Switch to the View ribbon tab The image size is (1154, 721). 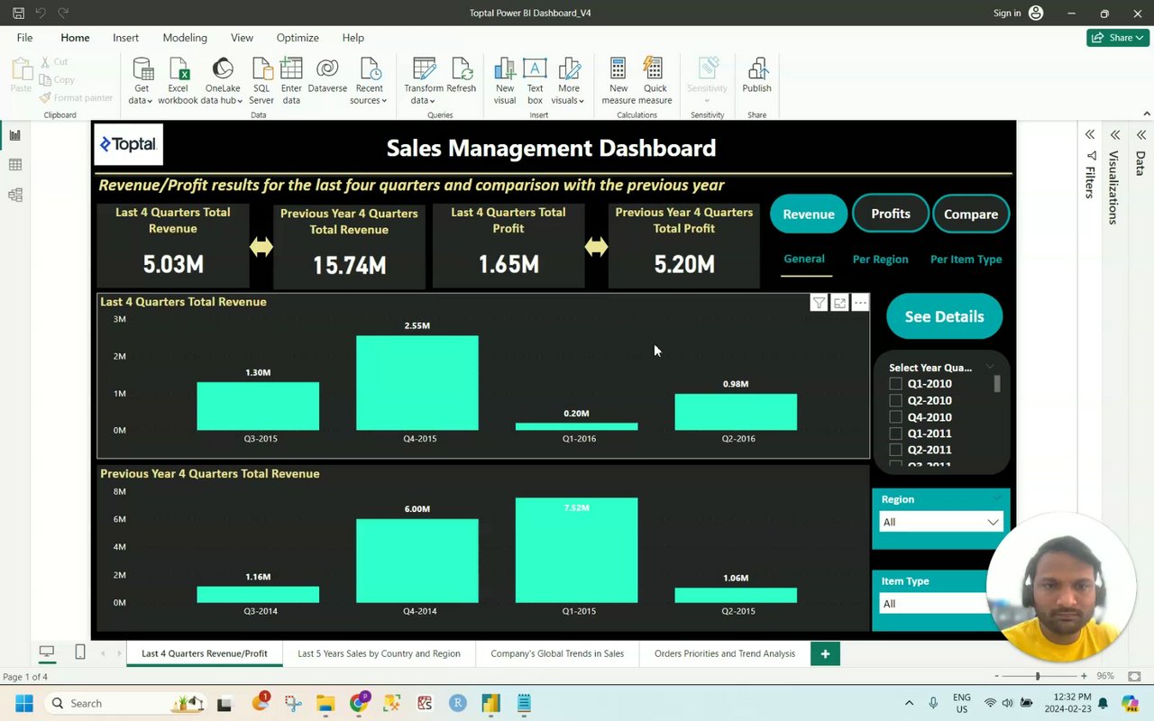coord(242,38)
